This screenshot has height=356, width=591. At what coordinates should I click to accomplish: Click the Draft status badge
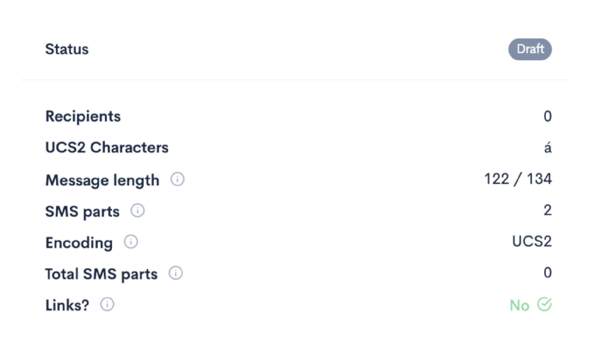(x=530, y=49)
